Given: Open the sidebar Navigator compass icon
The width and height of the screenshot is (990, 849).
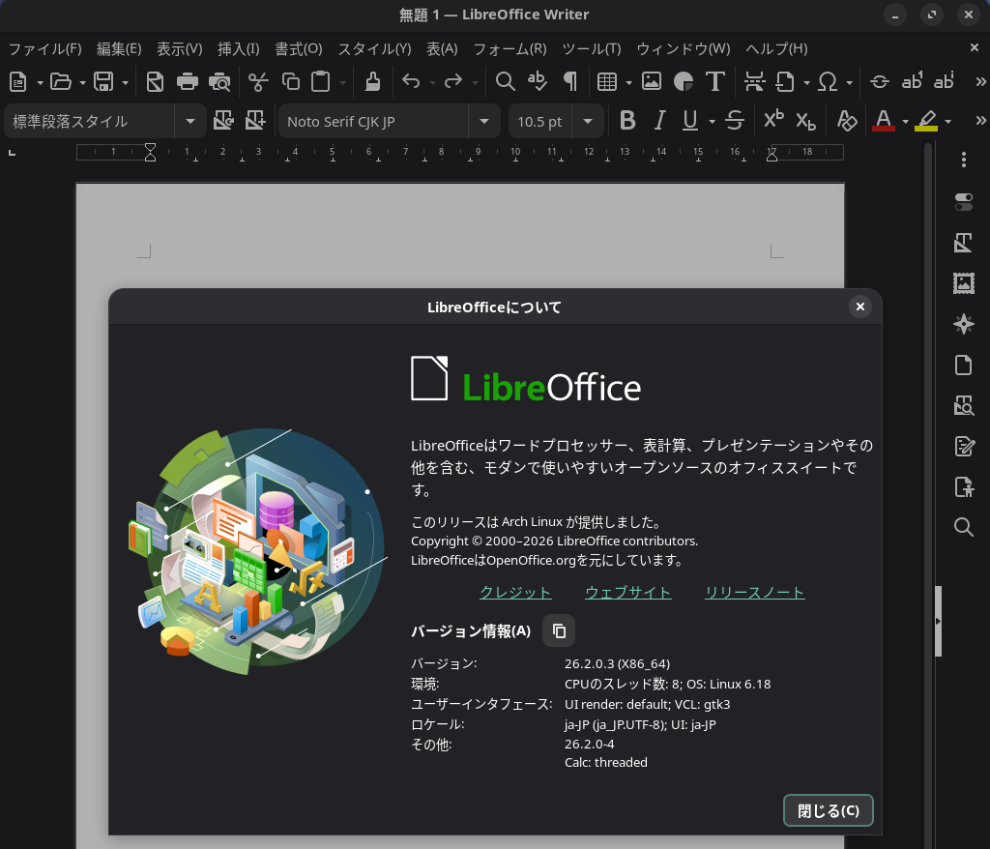Looking at the screenshot, I should point(963,324).
